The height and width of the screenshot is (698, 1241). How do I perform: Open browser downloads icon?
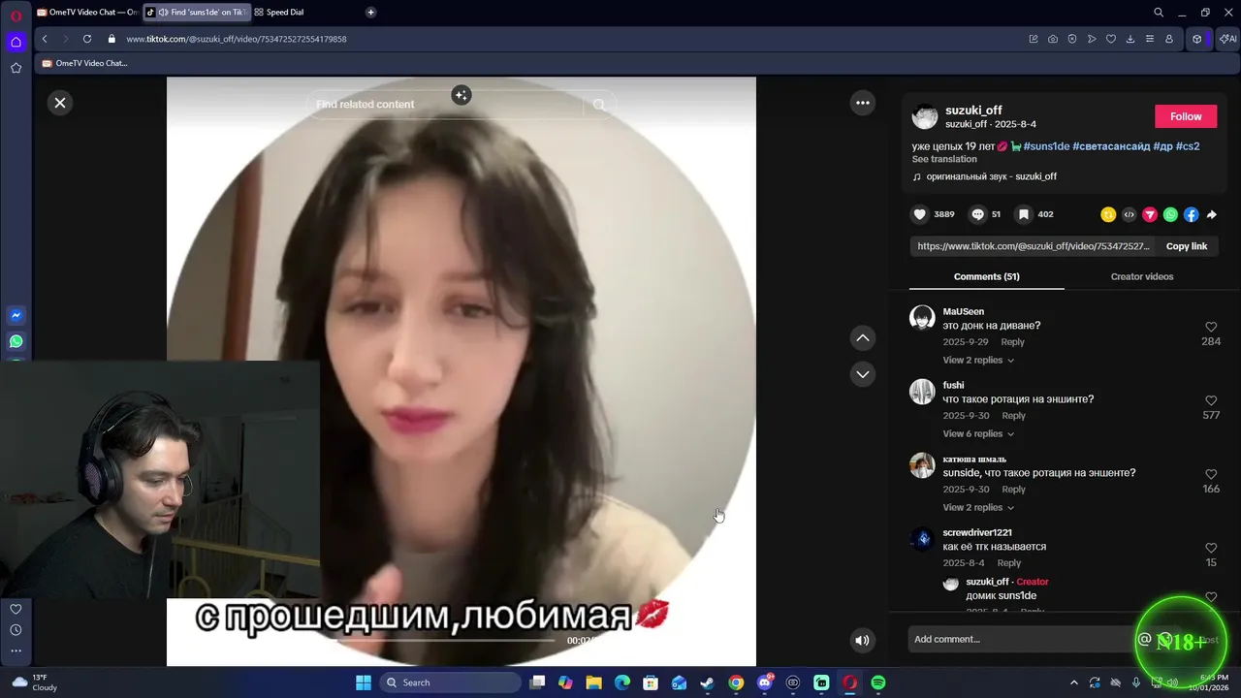pos(1130,39)
